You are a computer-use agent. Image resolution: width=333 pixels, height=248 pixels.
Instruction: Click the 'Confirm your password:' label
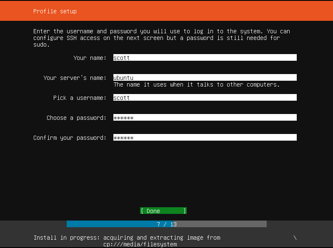point(70,138)
